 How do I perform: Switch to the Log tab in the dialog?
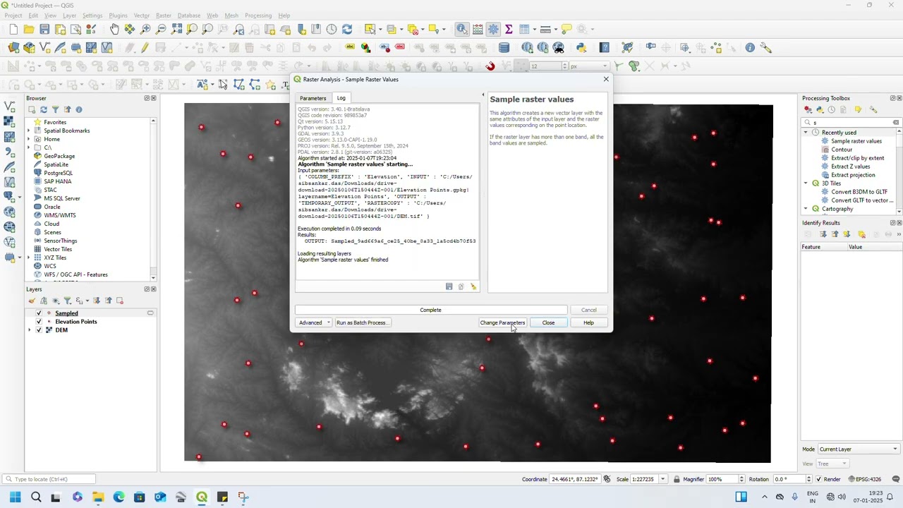click(341, 98)
